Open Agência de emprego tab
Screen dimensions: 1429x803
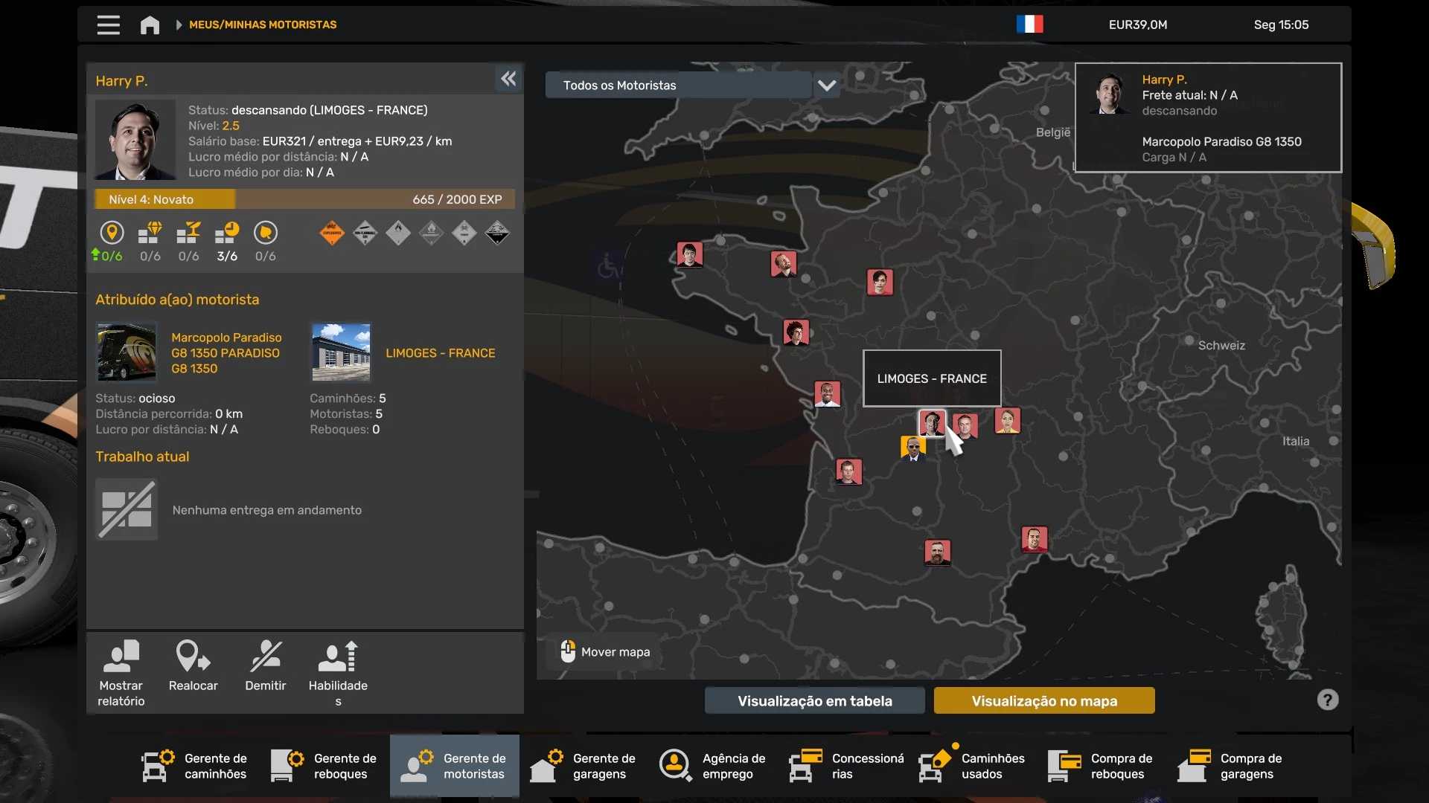[713, 766]
